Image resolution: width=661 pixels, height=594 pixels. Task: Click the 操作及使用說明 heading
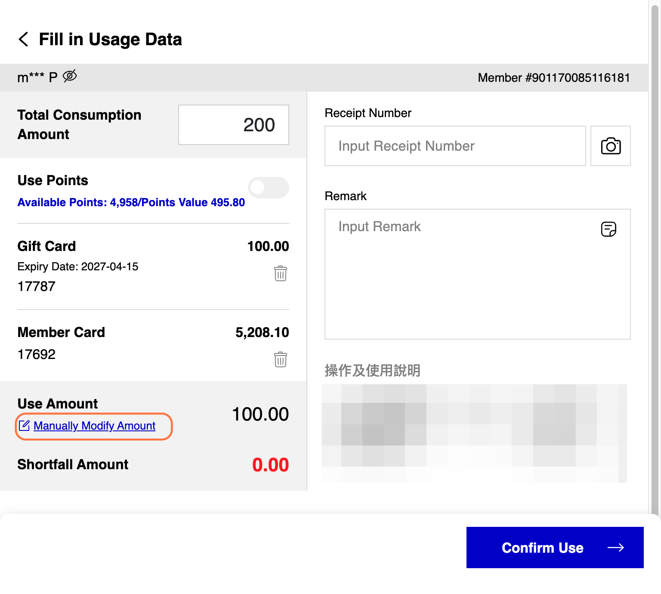tap(373, 370)
